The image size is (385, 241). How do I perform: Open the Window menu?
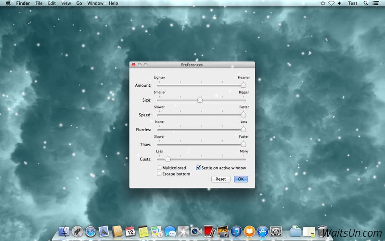pyautogui.click(x=95, y=3)
